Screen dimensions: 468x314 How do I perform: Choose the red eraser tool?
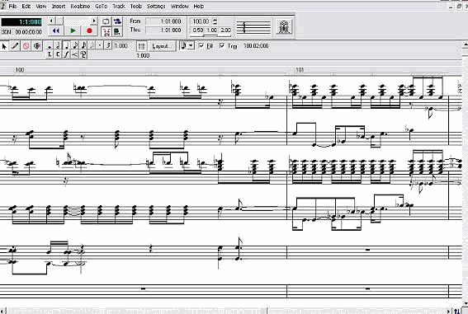coord(26,46)
